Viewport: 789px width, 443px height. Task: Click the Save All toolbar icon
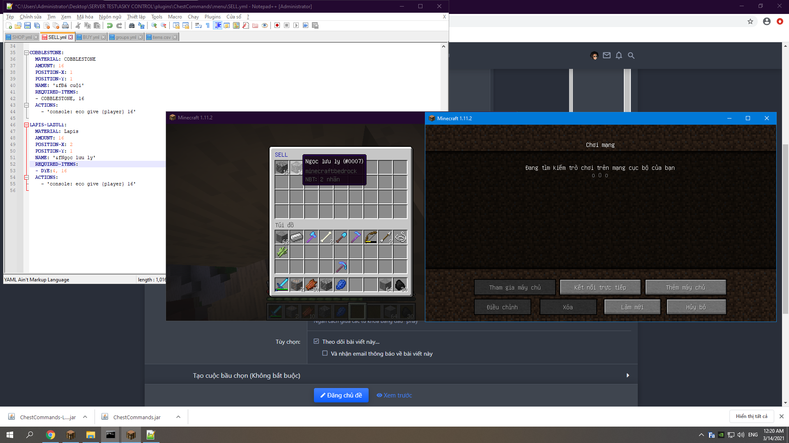(37, 25)
